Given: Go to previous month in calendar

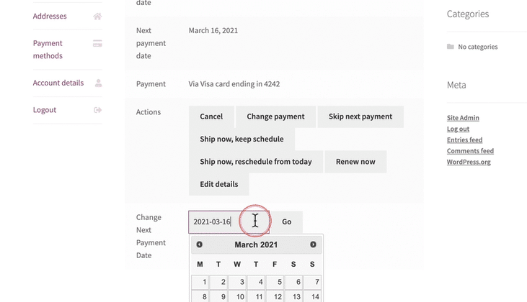Looking at the screenshot, I should [x=200, y=244].
